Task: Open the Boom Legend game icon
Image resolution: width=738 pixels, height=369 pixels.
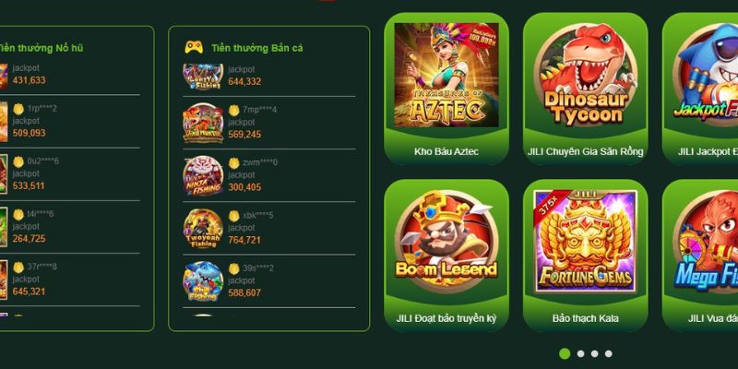Action: 446,242
